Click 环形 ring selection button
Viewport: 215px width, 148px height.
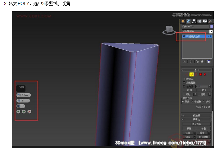[x=188, y=95]
